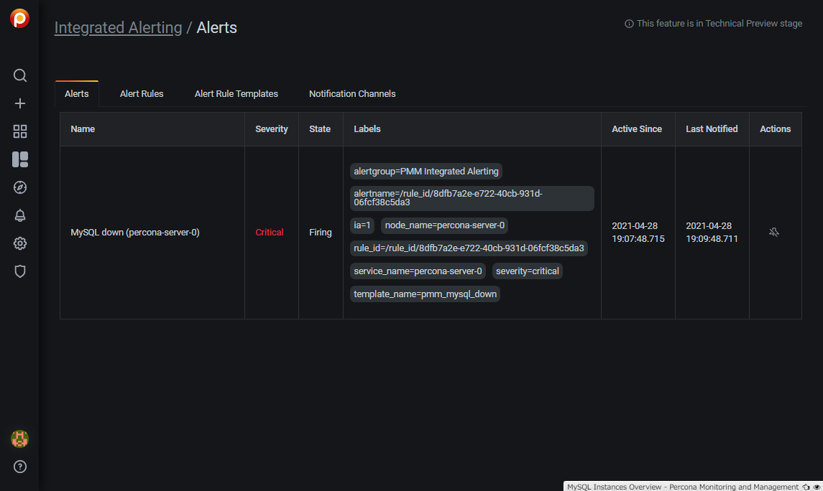Image resolution: width=823 pixels, height=491 pixels.
Task: Click the node_name=percona-server-0 label
Action: click(445, 225)
